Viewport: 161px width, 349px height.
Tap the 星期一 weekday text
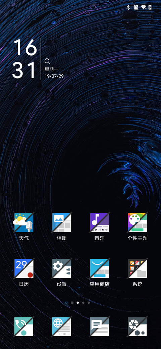tap(51, 69)
